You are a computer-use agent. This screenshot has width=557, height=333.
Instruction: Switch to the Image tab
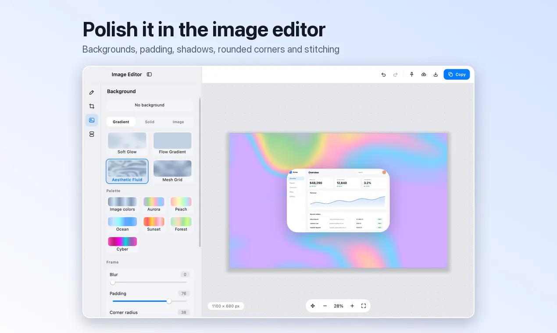178,122
